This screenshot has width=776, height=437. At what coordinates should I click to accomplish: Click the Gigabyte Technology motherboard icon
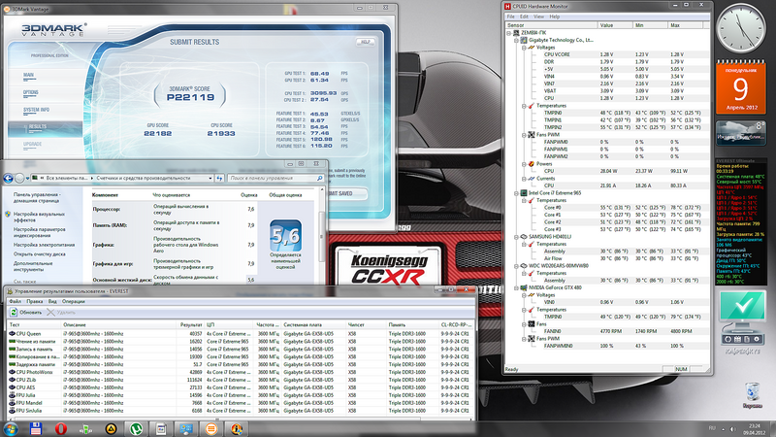(x=524, y=40)
